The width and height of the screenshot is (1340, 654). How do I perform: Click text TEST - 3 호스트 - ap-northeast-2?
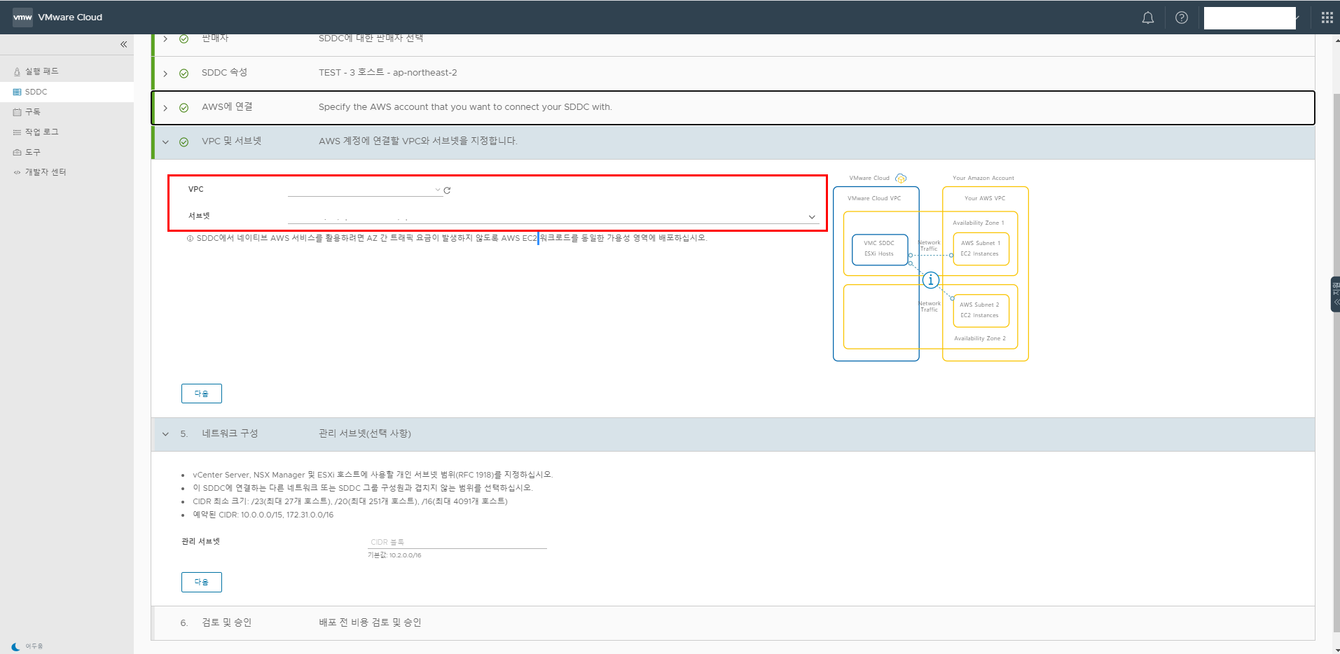(387, 73)
